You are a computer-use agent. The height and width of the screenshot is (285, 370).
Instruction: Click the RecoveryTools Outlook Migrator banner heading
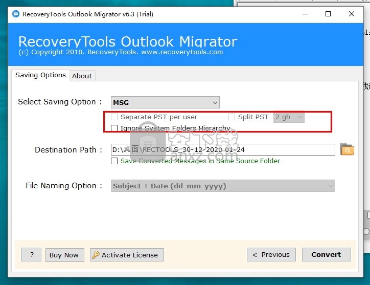(128, 41)
